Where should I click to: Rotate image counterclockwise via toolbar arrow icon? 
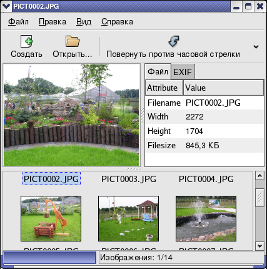click(x=173, y=41)
